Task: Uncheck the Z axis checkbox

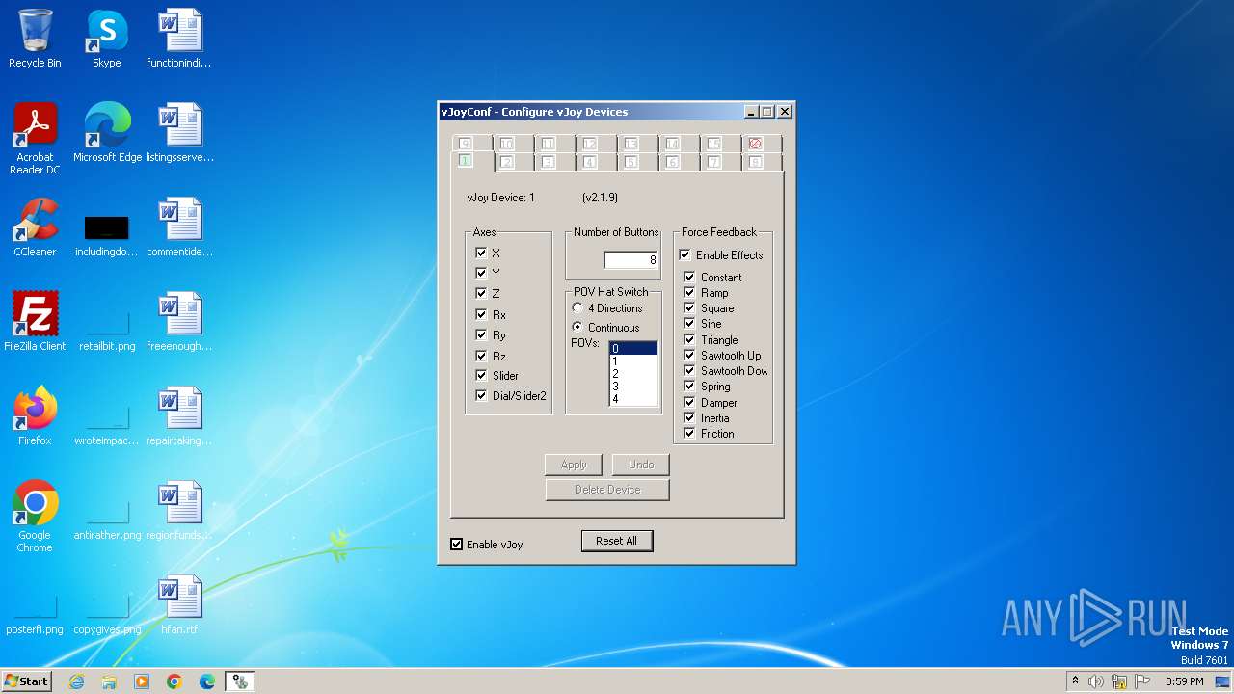Action: [x=481, y=293]
